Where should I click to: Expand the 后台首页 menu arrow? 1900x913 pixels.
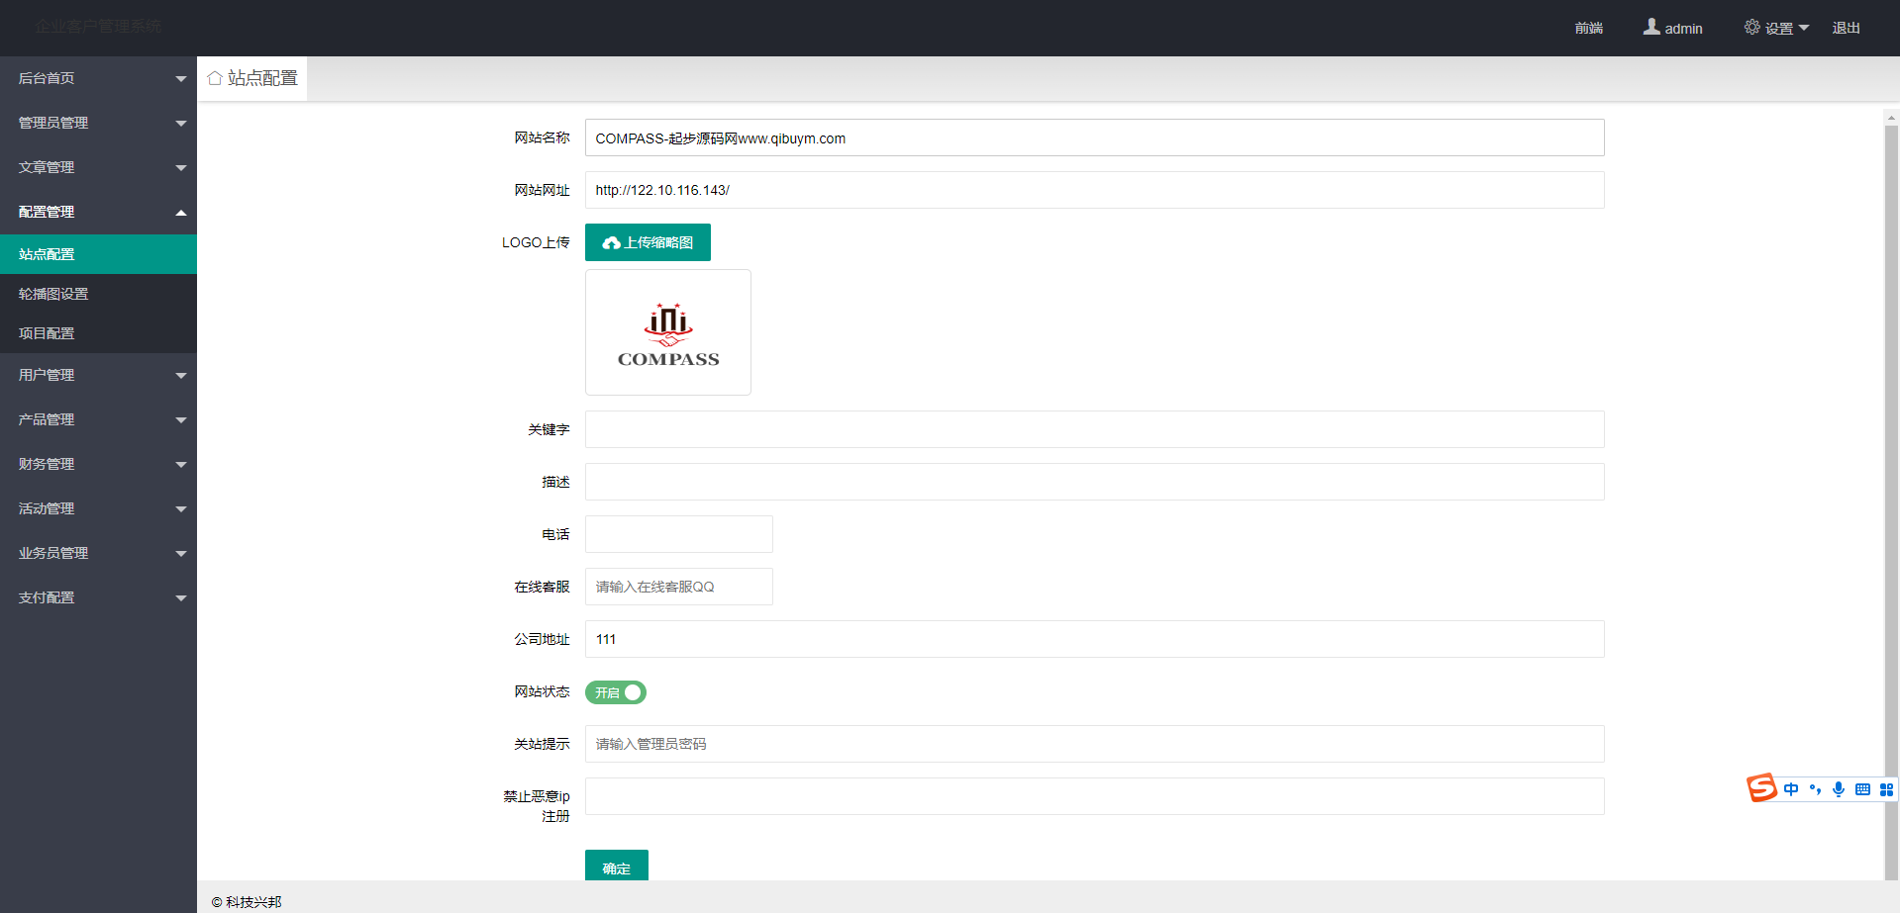coord(181,79)
